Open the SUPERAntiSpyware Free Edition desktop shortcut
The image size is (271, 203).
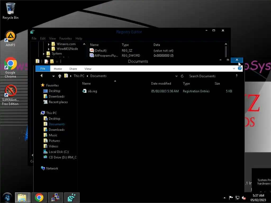10,95
